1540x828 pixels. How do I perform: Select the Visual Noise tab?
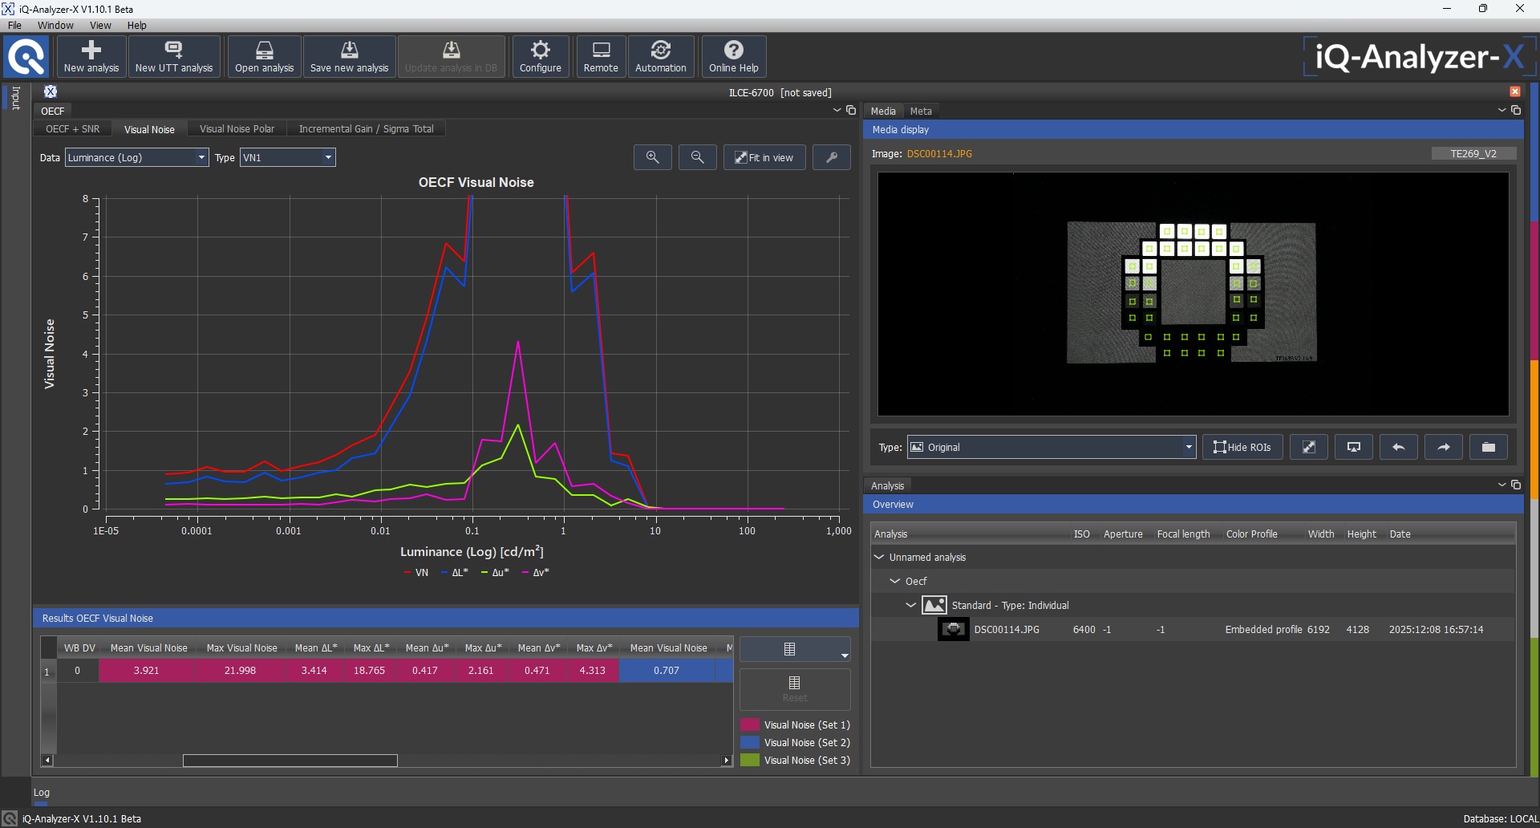tap(149, 129)
